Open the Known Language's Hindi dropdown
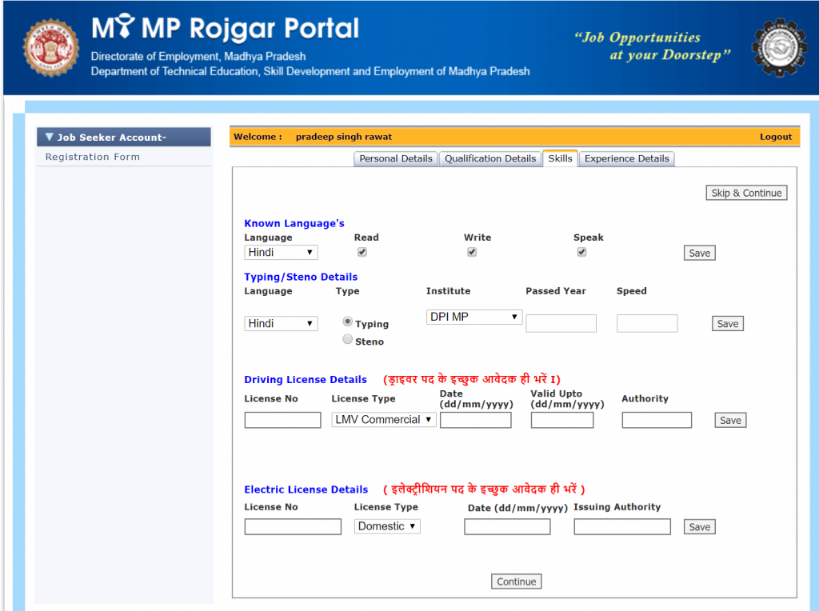This screenshot has width=819, height=611. pyautogui.click(x=281, y=252)
